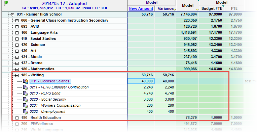This screenshot has height=132, width=257.
Task: Collapse the 185 Writing node
Action: pos(17,76)
